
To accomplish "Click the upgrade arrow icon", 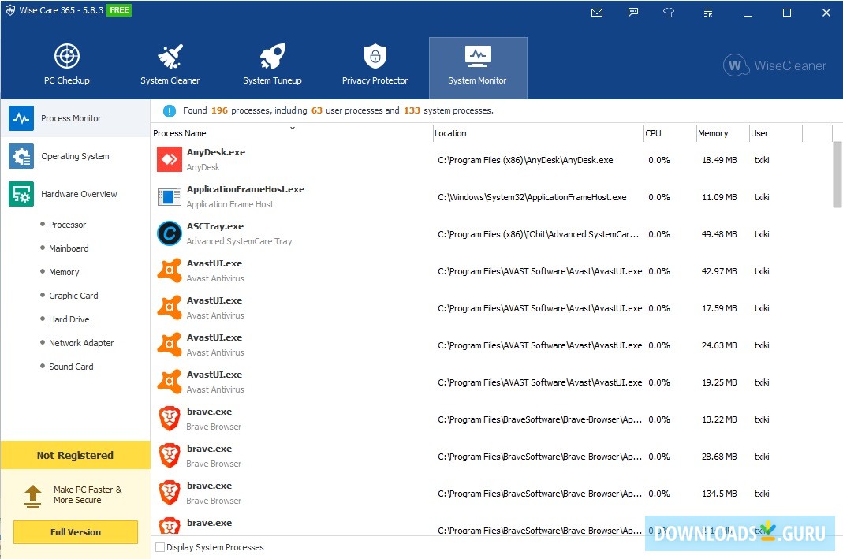I will [33, 496].
